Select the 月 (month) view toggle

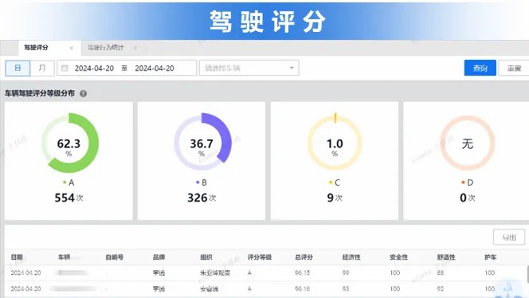coord(42,69)
